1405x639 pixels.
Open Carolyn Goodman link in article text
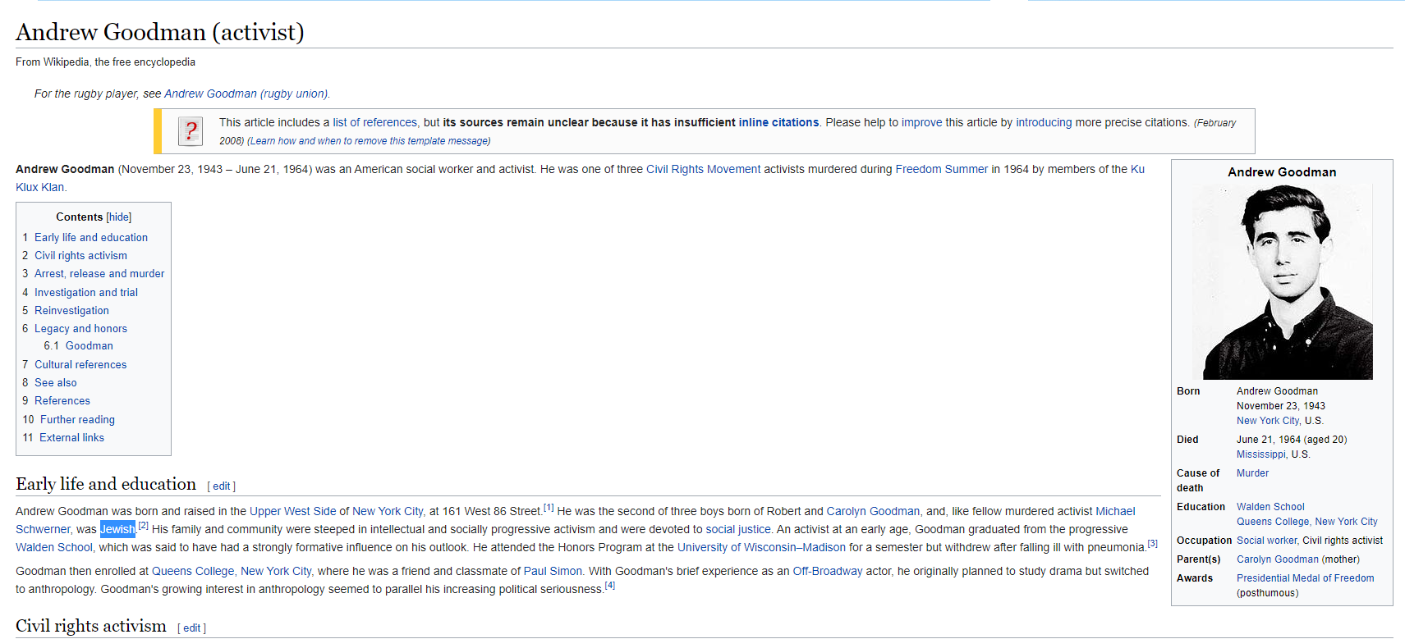(873, 511)
